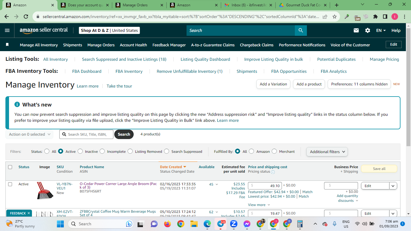Viewport: 411px width, 231px height.
Task: Click the Save all button
Action: 379,169
